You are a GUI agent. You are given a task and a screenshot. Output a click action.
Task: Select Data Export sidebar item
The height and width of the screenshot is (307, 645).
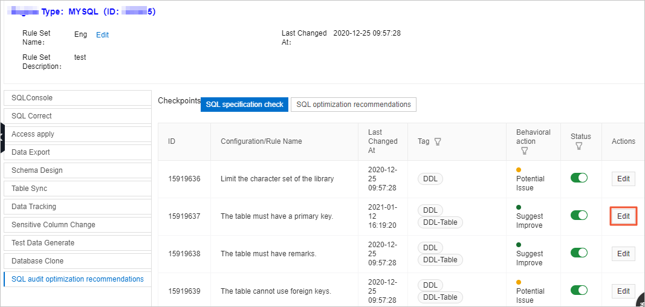pos(77,152)
